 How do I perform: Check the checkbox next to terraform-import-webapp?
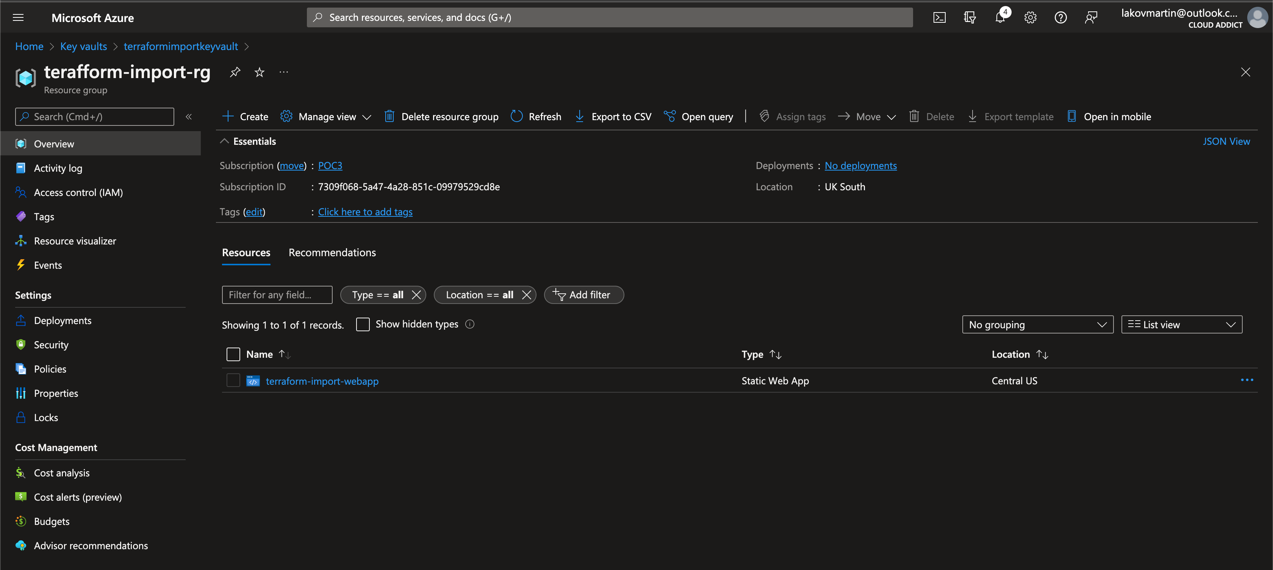click(233, 381)
